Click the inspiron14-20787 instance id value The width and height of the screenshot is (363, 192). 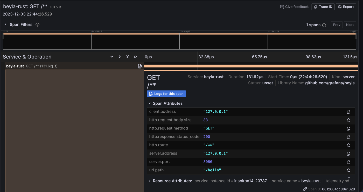click(250, 181)
